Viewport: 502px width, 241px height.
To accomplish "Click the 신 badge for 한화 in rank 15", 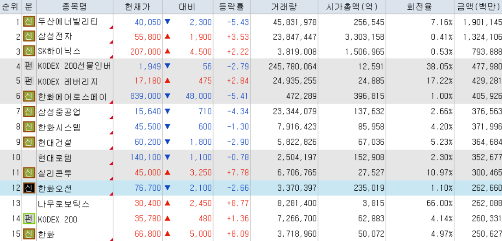I will tap(29, 234).
